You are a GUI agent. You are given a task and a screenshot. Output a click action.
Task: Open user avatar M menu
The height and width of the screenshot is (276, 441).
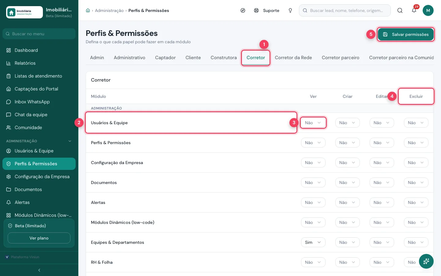(428, 10)
